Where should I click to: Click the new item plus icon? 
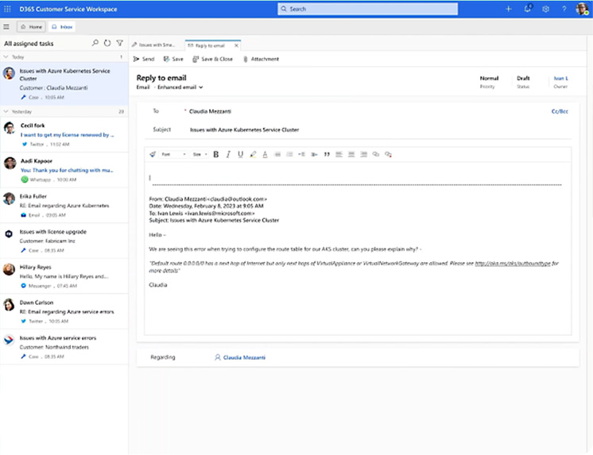[509, 9]
